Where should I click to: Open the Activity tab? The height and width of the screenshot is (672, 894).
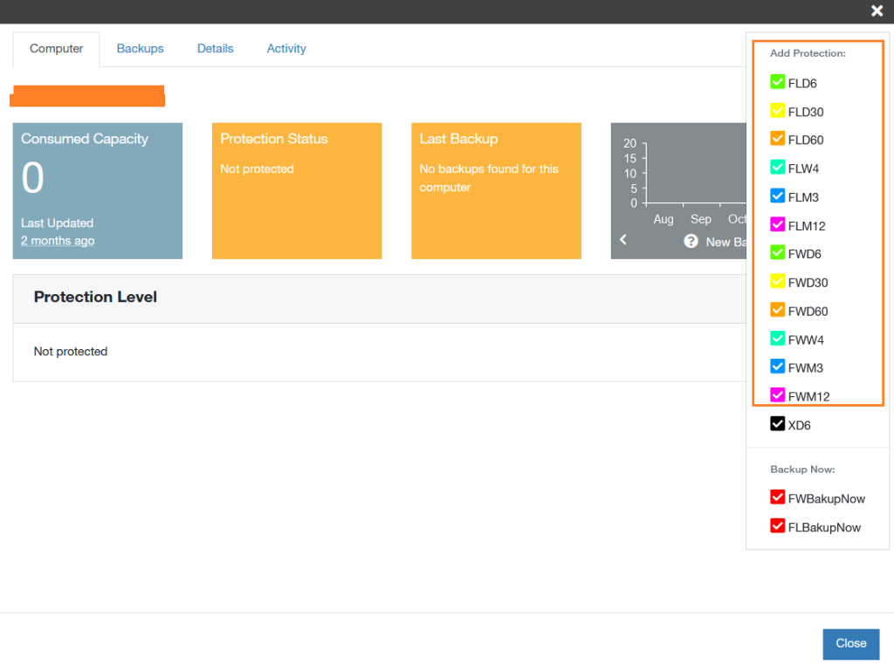pos(286,49)
